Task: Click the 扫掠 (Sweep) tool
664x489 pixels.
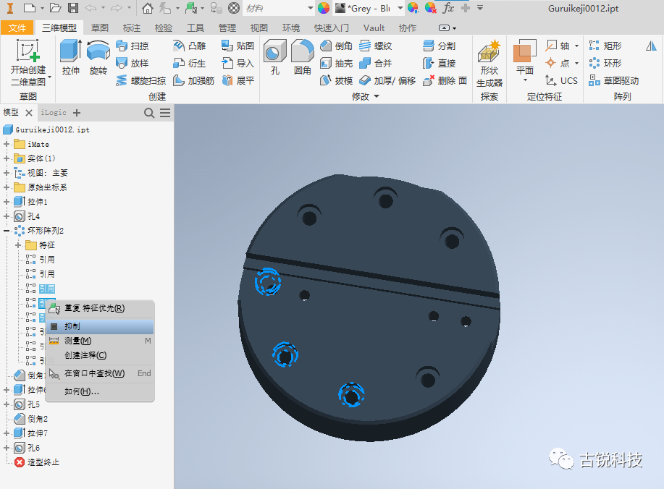Action: 133,46
